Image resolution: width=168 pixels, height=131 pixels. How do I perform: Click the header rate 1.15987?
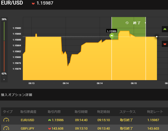[x=45, y=3]
